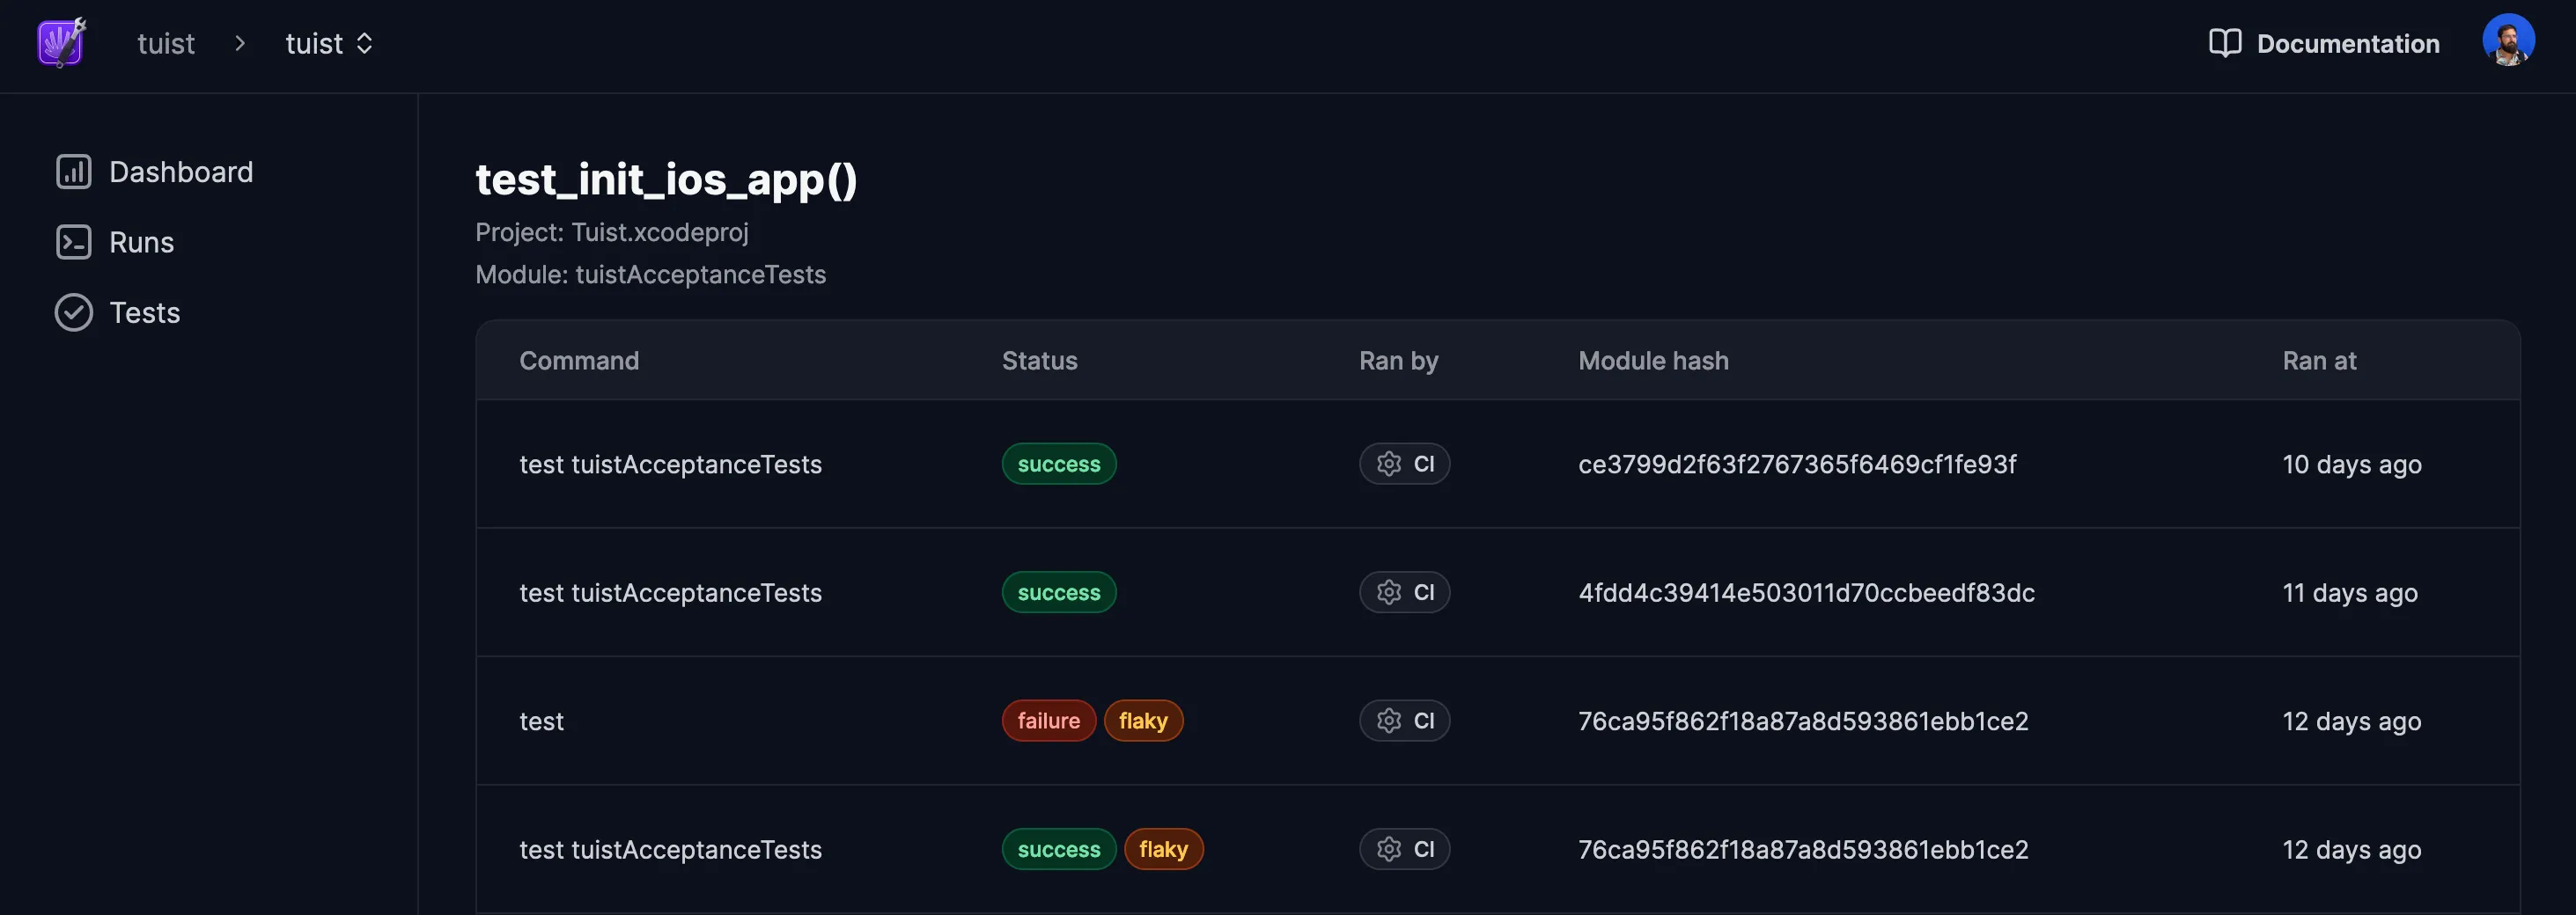The image size is (2576, 915).
Task: Click the Runs terminal icon
Action: (x=73, y=243)
